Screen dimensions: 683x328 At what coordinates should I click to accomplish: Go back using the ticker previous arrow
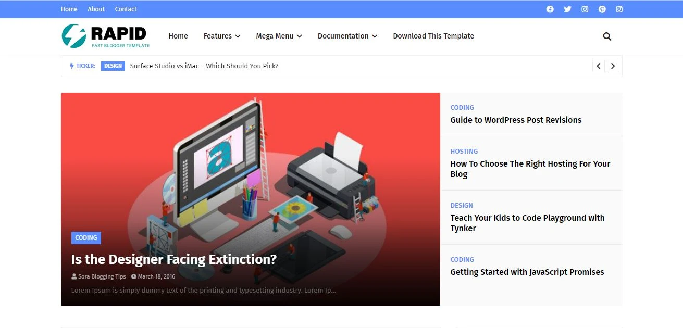click(x=598, y=66)
